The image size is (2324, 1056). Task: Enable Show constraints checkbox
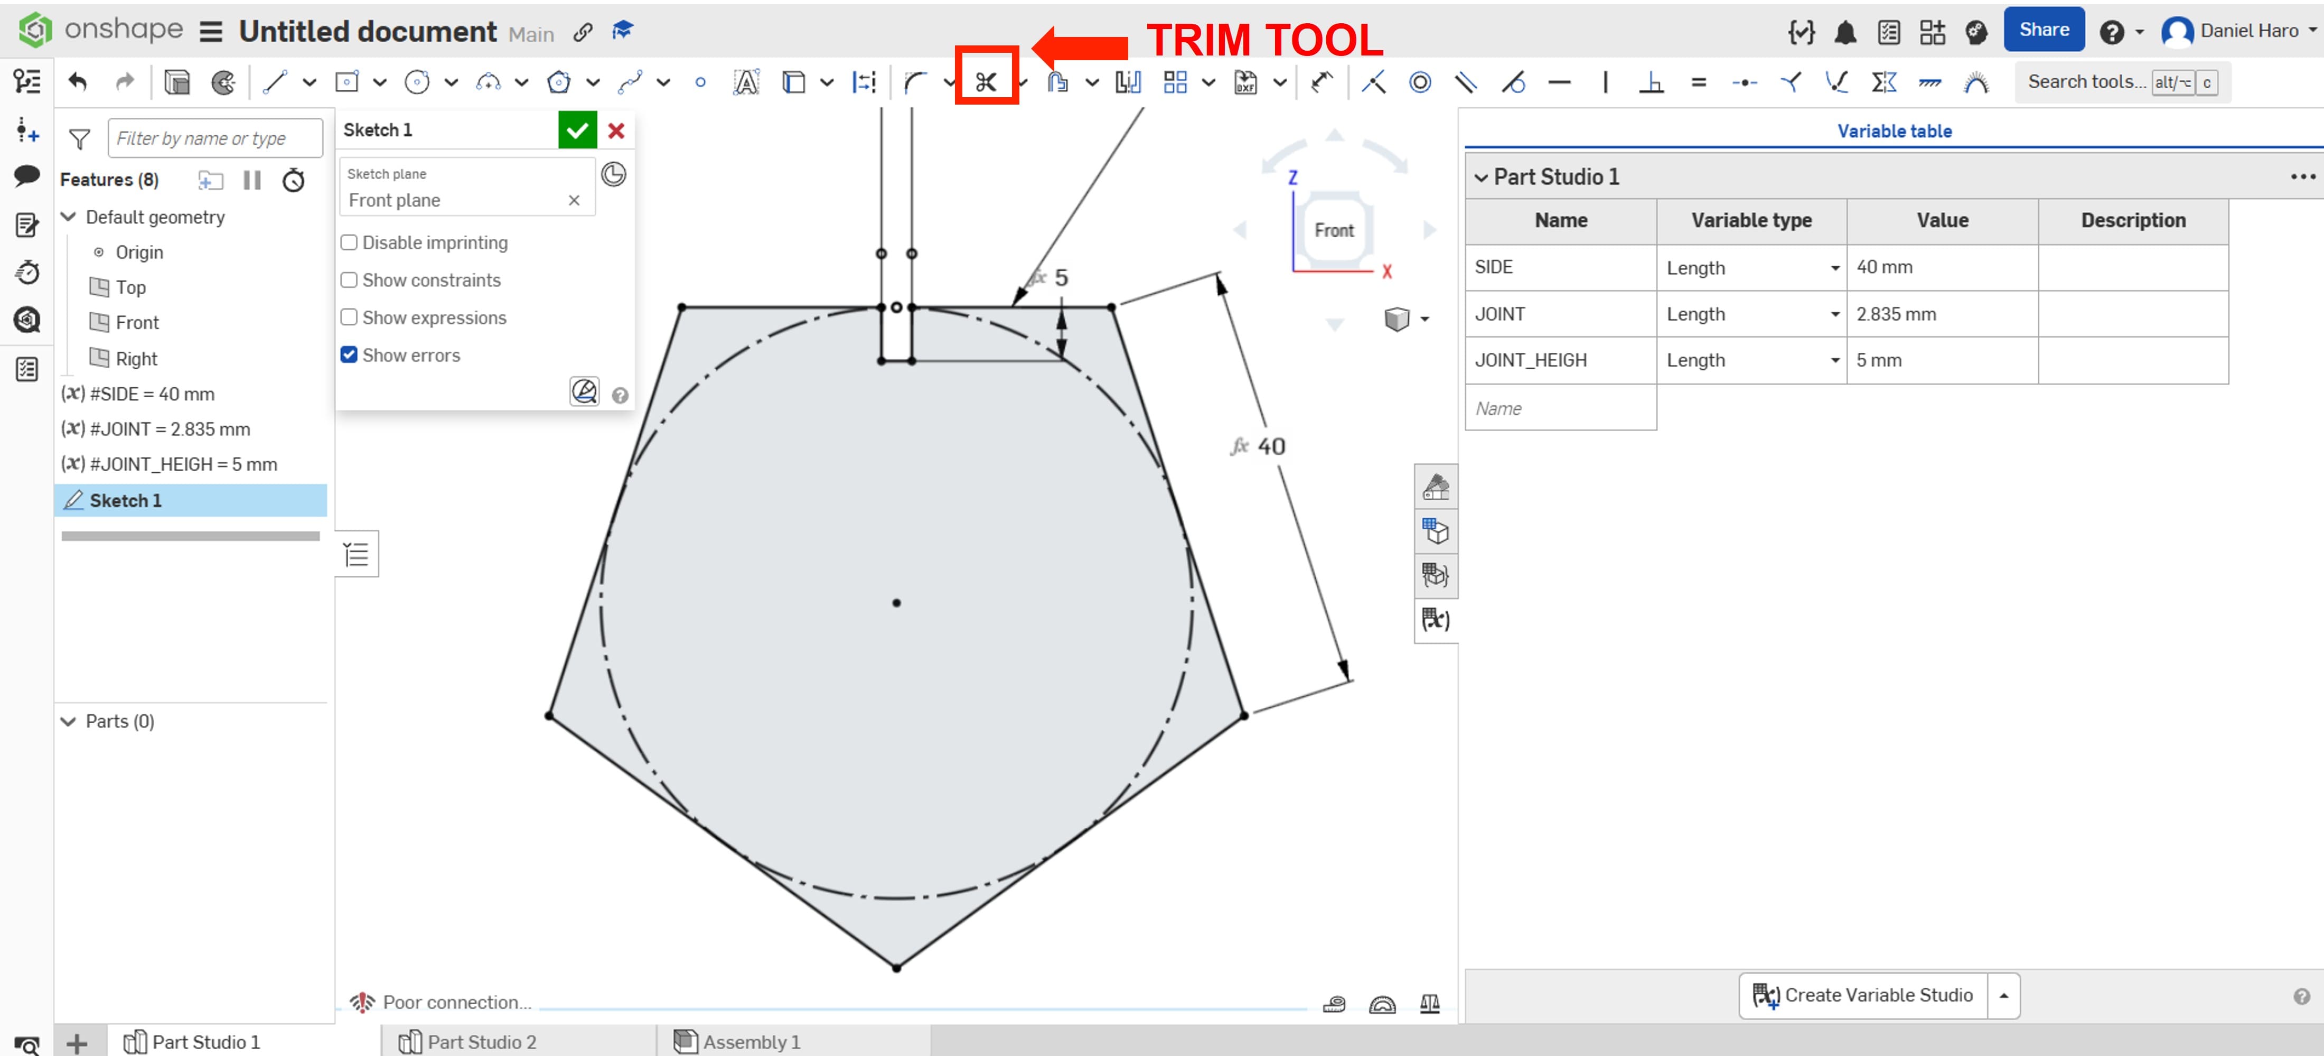(349, 280)
